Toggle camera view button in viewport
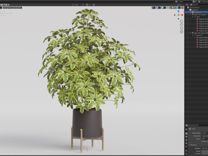The height and width of the screenshot is (156, 208). [182, 28]
